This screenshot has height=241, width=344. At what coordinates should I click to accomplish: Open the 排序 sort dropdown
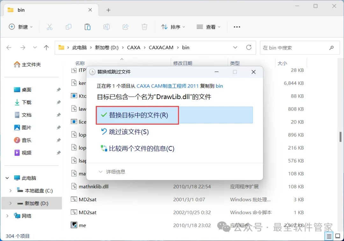click(173, 27)
